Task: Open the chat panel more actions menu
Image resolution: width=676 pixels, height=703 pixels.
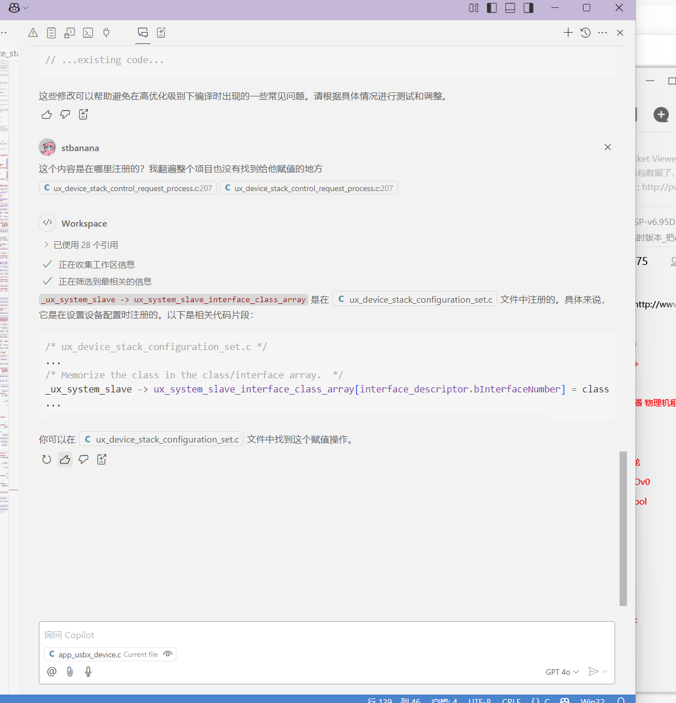Action: [x=603, y=33]
